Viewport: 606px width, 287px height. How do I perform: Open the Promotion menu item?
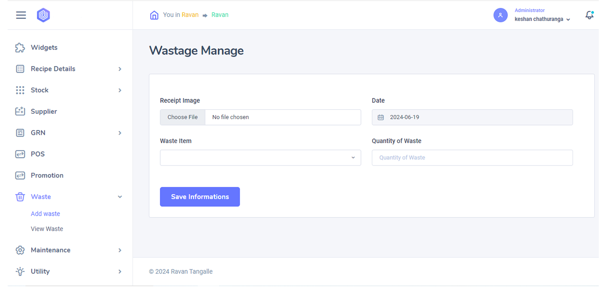pos(47,176)
